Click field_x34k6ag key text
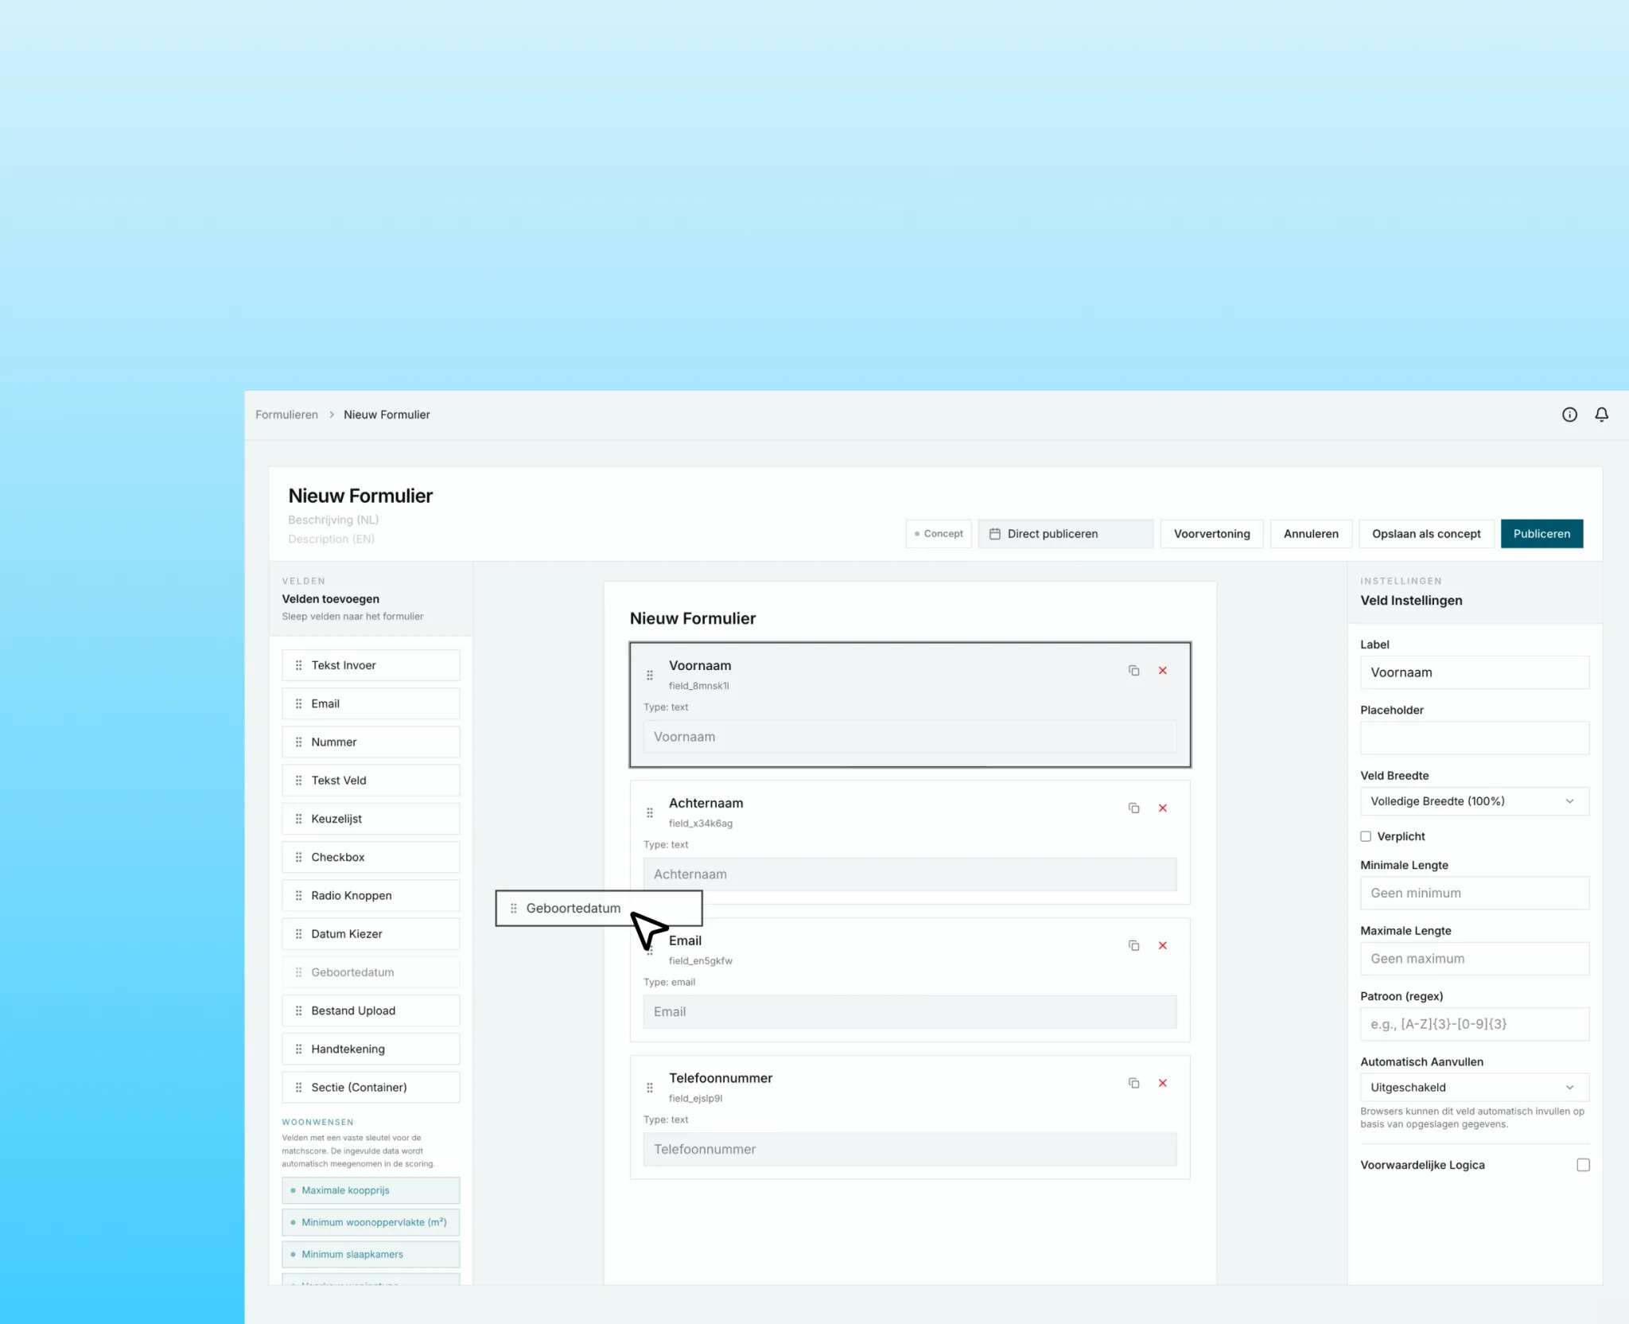 pyautogui.click(x=701, y=824)
